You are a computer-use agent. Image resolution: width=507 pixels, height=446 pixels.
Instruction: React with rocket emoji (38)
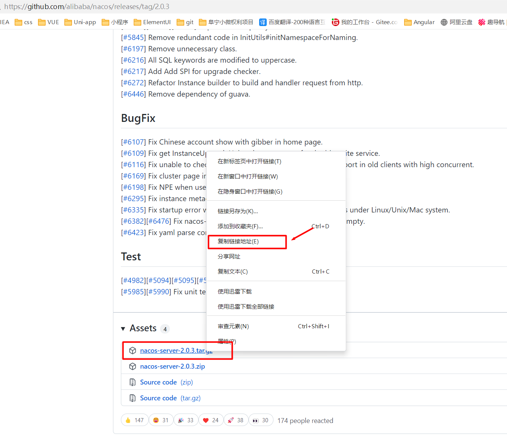[x=236, y=420]
